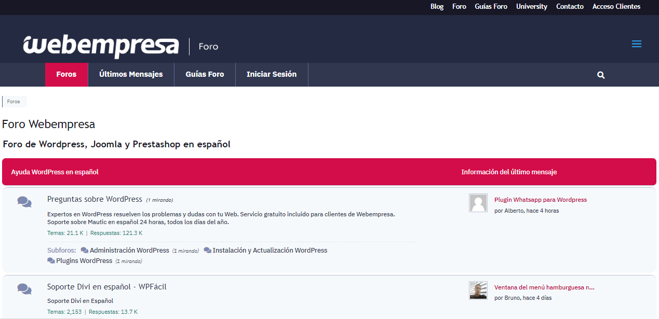Click bubble icon beside Instalación y Actualización WordPress

coord(208,251)
